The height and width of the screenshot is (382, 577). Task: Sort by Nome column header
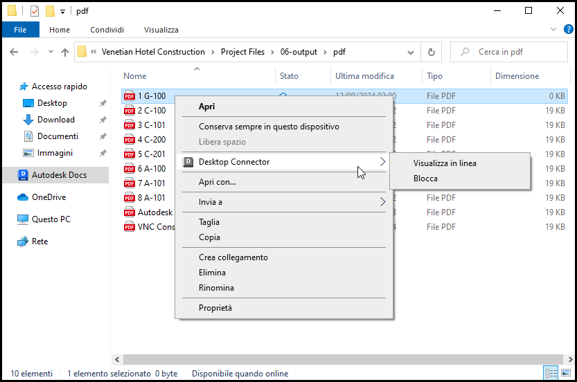(x=134, y=76)
